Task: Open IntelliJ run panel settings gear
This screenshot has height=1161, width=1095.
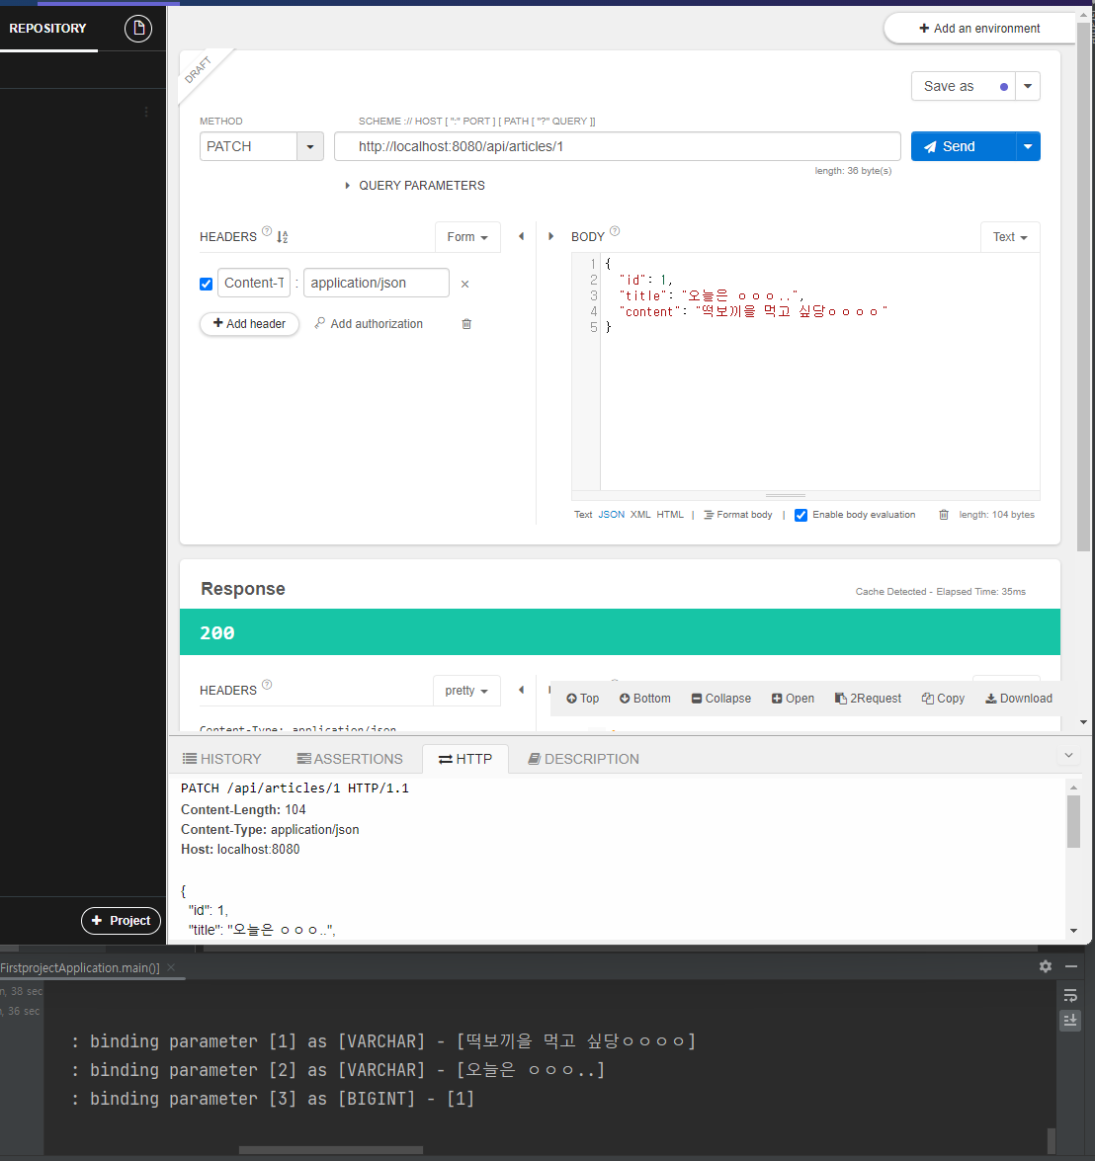Action: 1046,966
